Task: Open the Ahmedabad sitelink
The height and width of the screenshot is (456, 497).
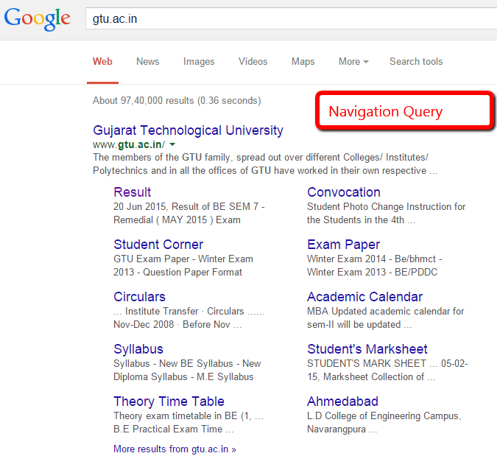Action: pyautogui.click(x=342, y=401)
